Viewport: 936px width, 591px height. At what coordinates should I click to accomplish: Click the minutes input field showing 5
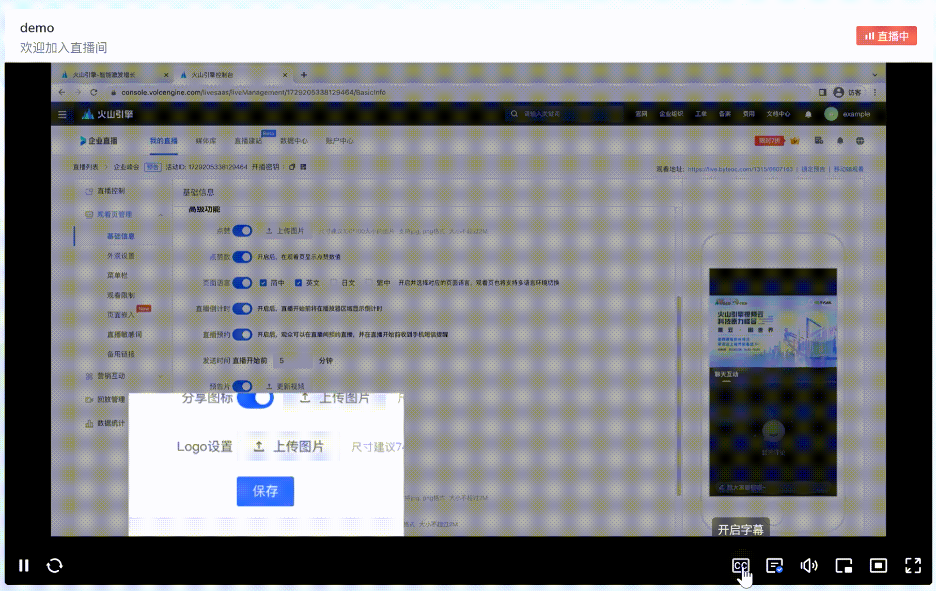click(x=292, y=360)
